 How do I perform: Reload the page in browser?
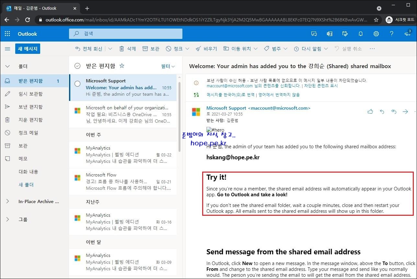click(28, 20)
